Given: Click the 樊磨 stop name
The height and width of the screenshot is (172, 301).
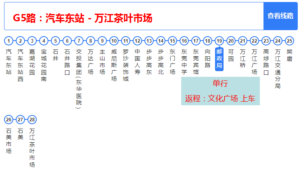Looking at the screenshot, I should point(290,55).
